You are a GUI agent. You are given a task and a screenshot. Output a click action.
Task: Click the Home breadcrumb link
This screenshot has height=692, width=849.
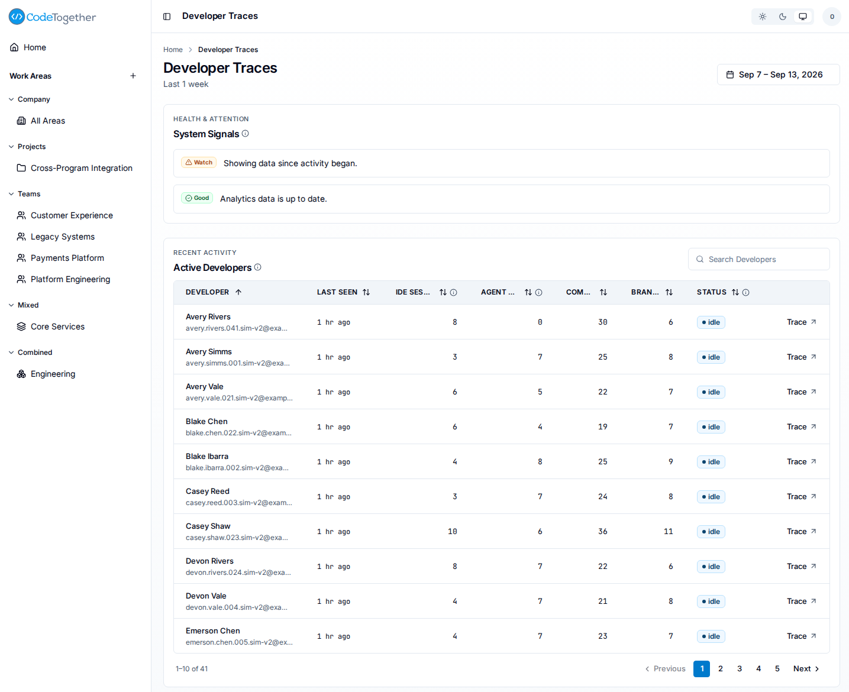point(173,50)
